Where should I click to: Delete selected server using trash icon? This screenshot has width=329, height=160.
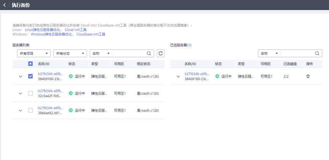tap(308, 76)
